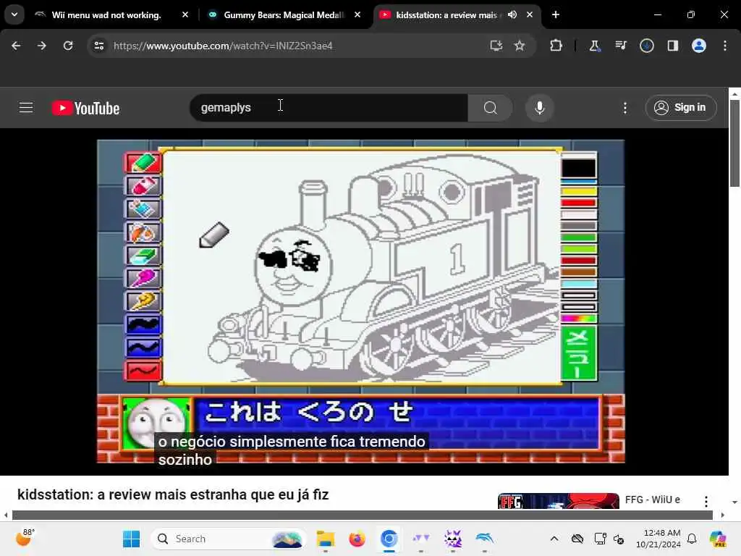The width and height of the screenshot is (741, 556).
Task: Open YouTube hamburger guide menu
Action: pyautogui.click(x=26, y=108)
